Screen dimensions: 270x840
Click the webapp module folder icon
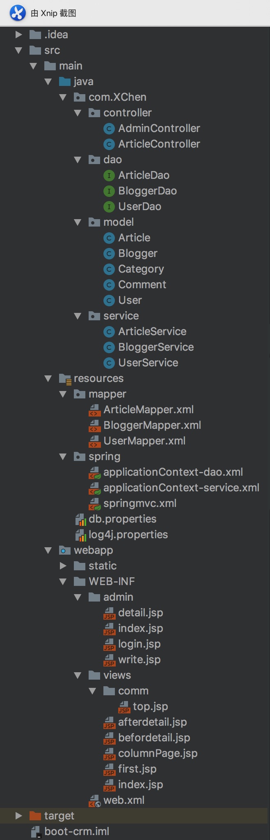coord(65,550)
